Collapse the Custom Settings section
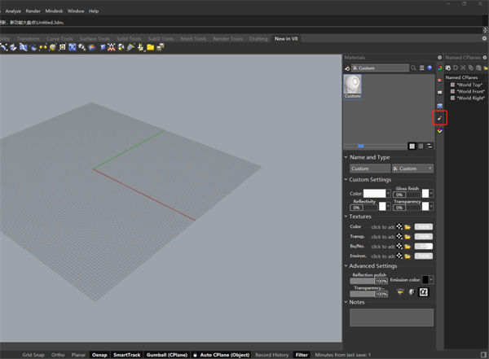The image size is (489, 359). (346, 179)
